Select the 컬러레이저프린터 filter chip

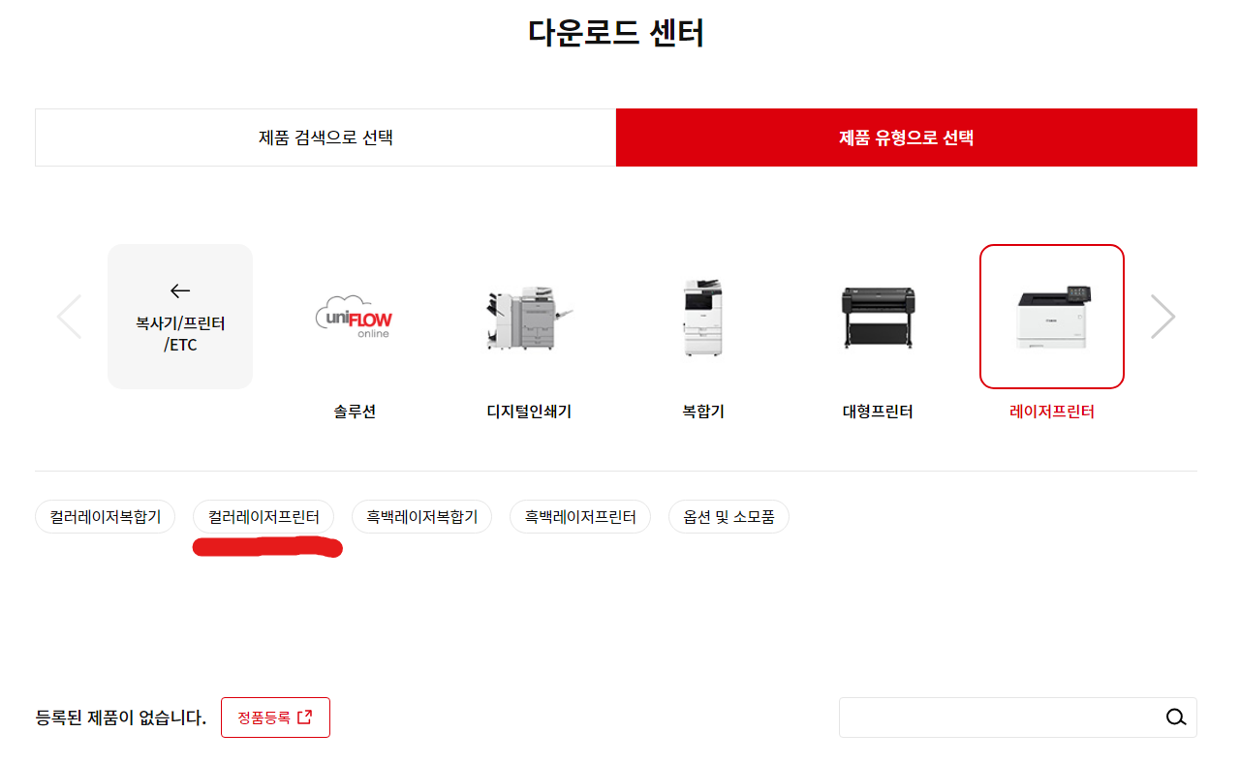[x=264, y=516]
